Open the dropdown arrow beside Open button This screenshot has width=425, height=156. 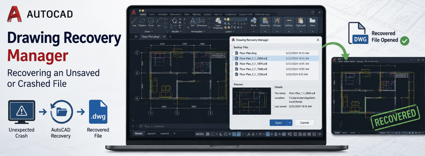(289, 123)
